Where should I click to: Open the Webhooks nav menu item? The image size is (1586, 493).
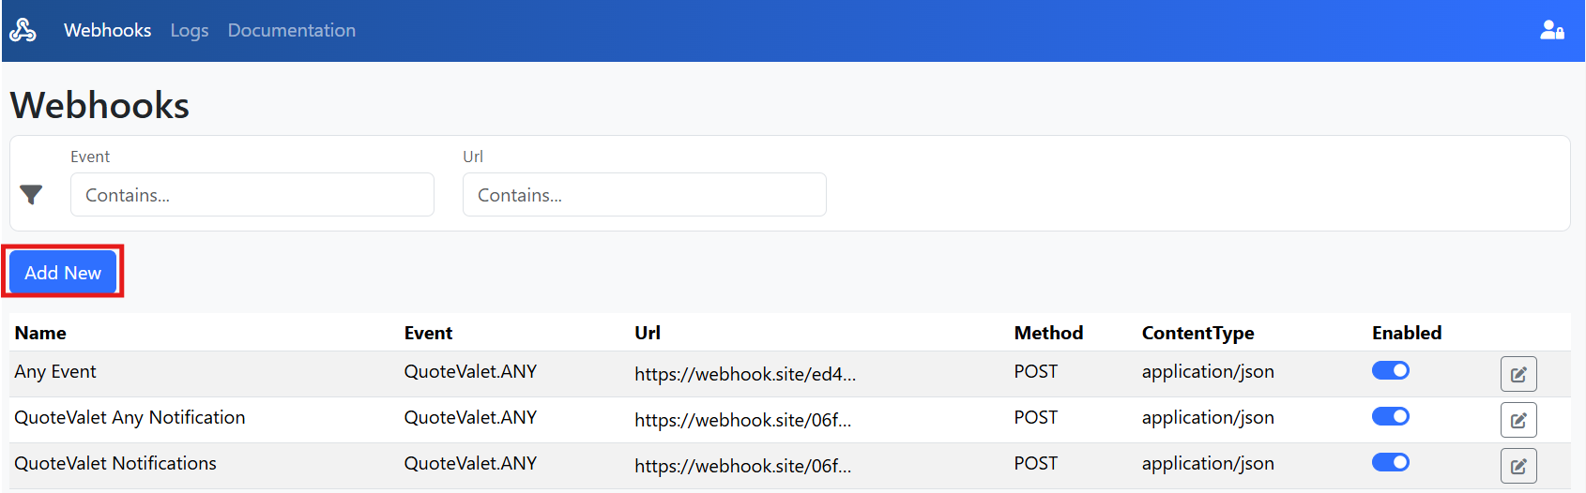[x=107, y=30]
